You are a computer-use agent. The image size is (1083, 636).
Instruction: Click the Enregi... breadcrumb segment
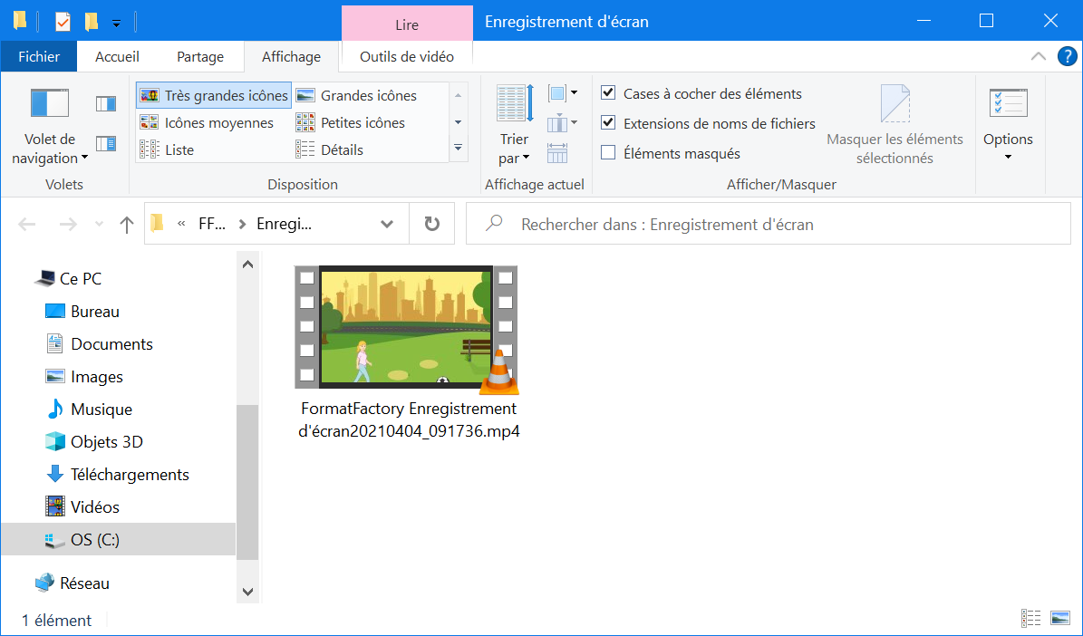click(284, 224)
